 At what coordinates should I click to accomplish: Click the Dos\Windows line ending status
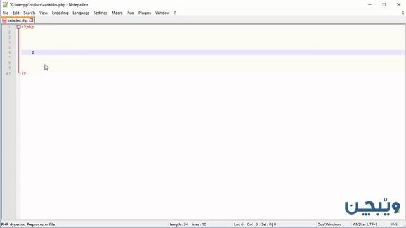pyautogui.click(x=329, y=224)
